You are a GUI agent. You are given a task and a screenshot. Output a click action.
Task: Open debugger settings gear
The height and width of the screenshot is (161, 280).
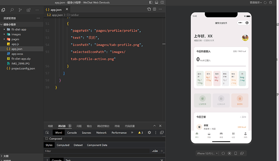[x=149, y=133]
